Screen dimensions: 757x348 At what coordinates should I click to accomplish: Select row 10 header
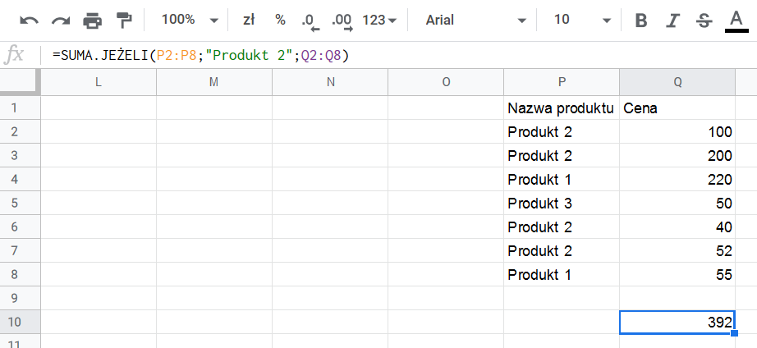pyautogui.click(x=15, y=322)
